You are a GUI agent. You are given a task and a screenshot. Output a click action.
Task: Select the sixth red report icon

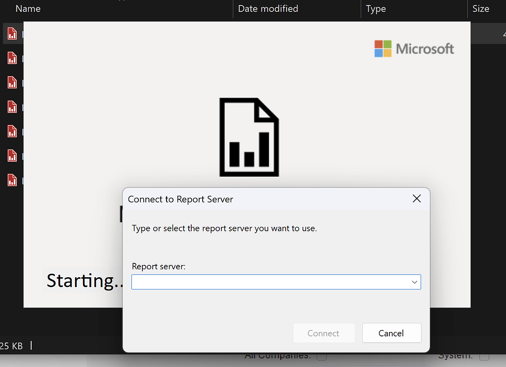(x=12, y=155)
